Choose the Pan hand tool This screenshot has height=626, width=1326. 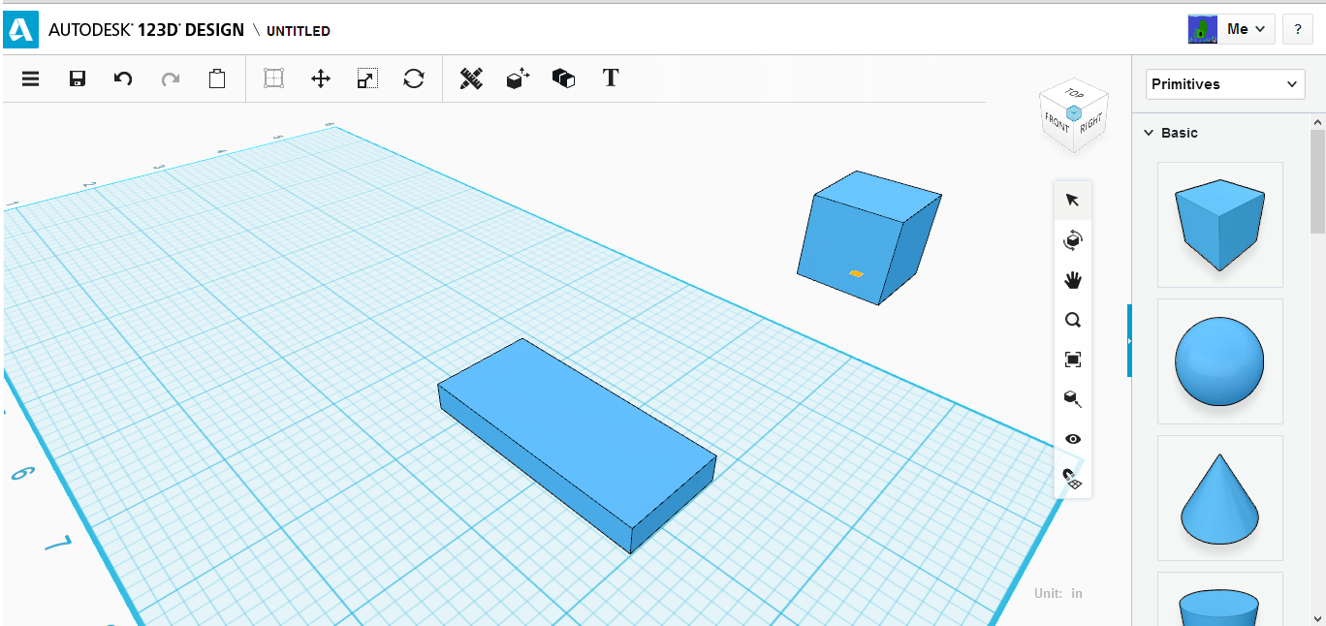(1072, 280)
